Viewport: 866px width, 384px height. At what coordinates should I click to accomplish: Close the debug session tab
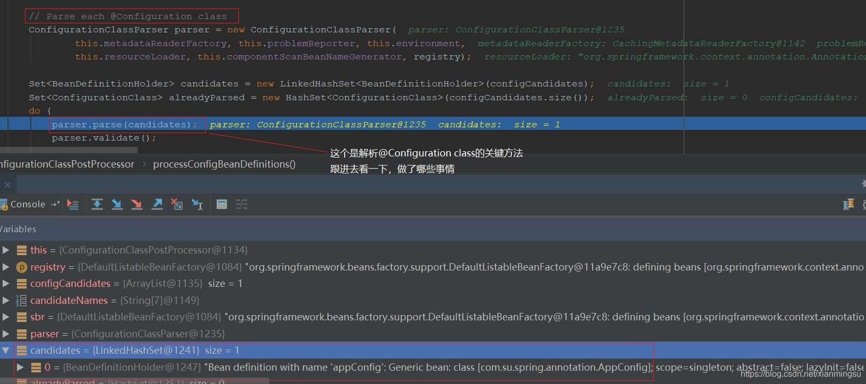click(x=7, y=185)
